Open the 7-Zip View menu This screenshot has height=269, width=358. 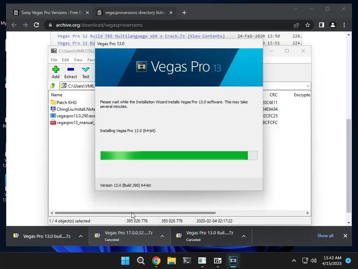click(x=78, y=60)
